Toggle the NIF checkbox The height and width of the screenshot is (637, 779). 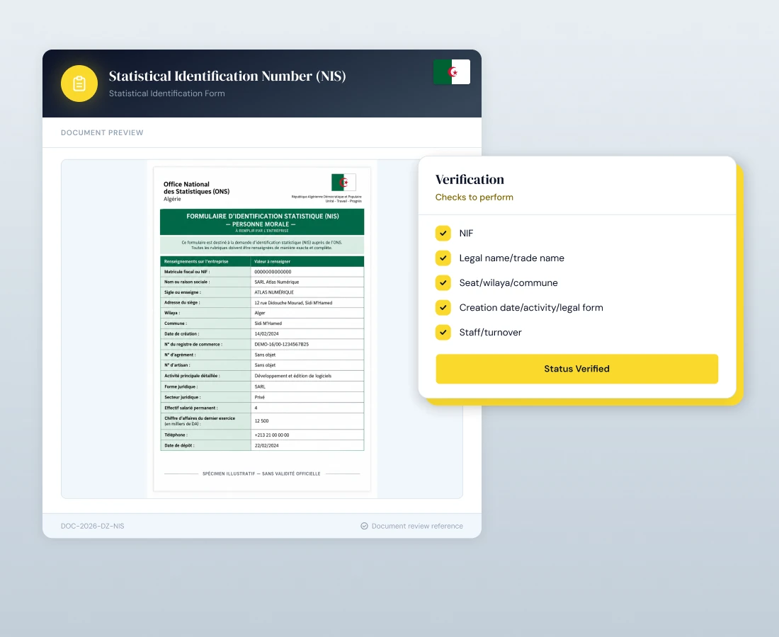pos(443,234)
